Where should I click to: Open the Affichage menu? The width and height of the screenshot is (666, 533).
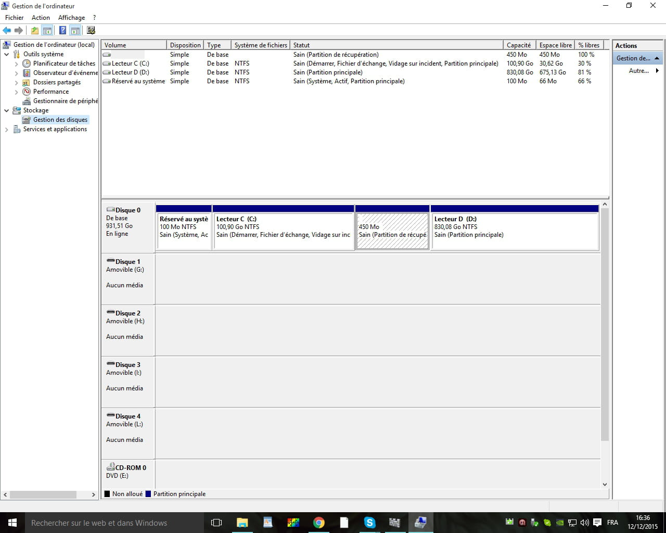(71, 18)
